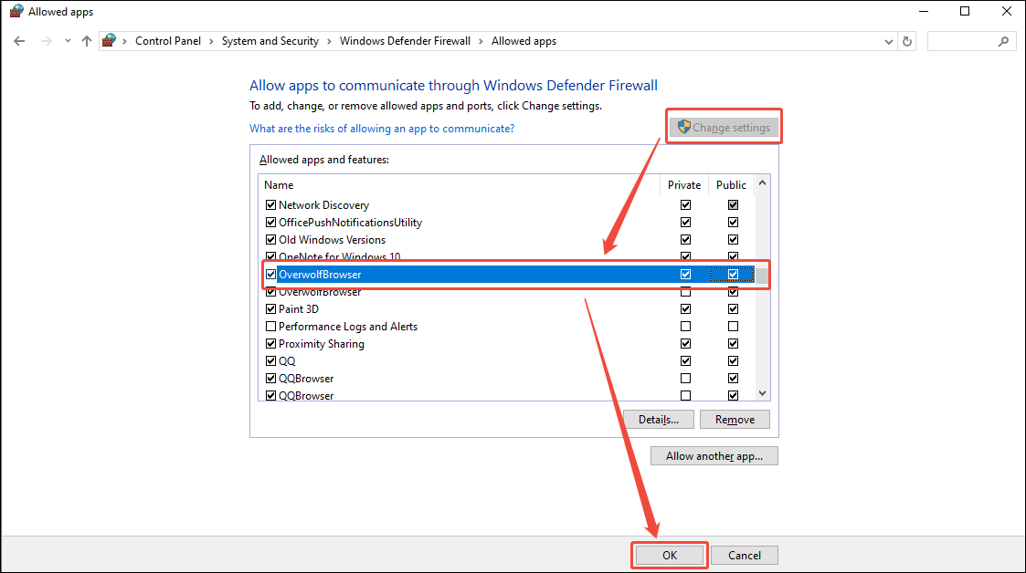Click the Back navigation arrow
Viewport: 1026px width, 573px height.
pyautogui.click(x=19, y=41)
